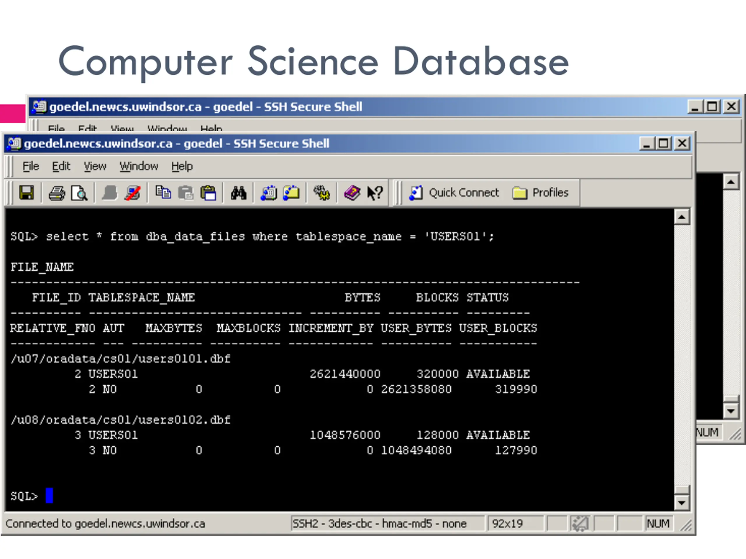Maximize the front SSH window
This screenshot has height=559, width=746.
click(x=663, y=144)
